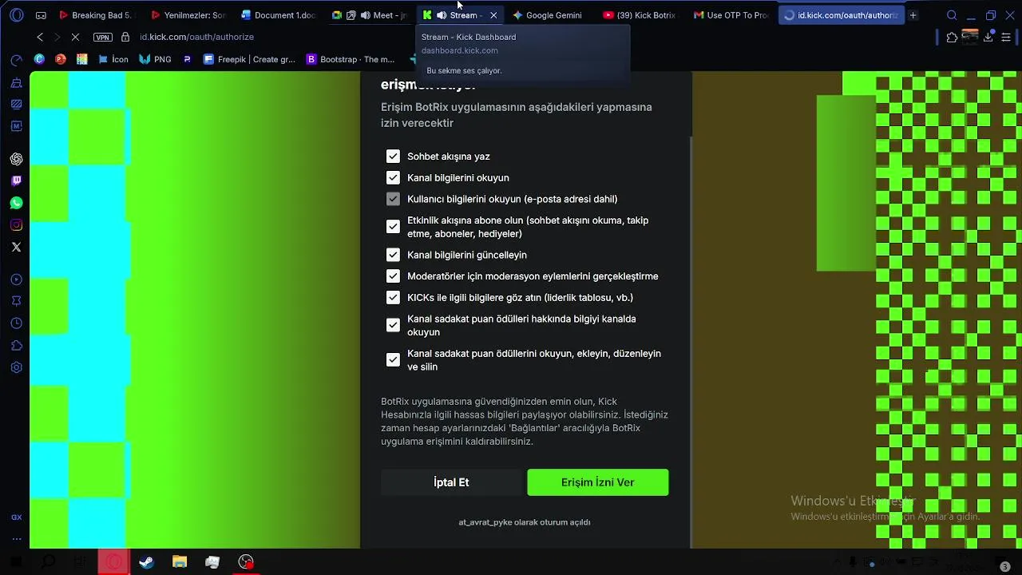Open the Downloads icon in toolbar

tap(988, 37)
